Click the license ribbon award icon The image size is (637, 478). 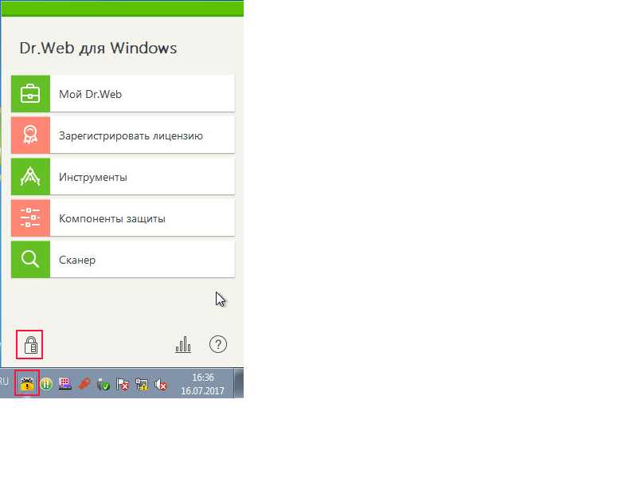pos(30,135)
